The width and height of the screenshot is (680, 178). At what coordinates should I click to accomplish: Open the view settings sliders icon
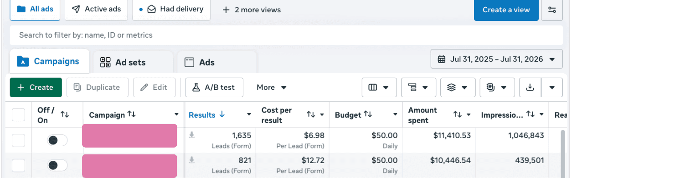click(552, 10)
